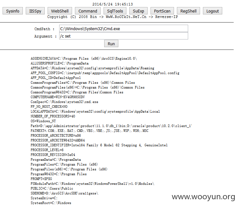The image size is (238, 206).
Task: Click the ProgramW6432 output line
Action: [x=59, y=174]
